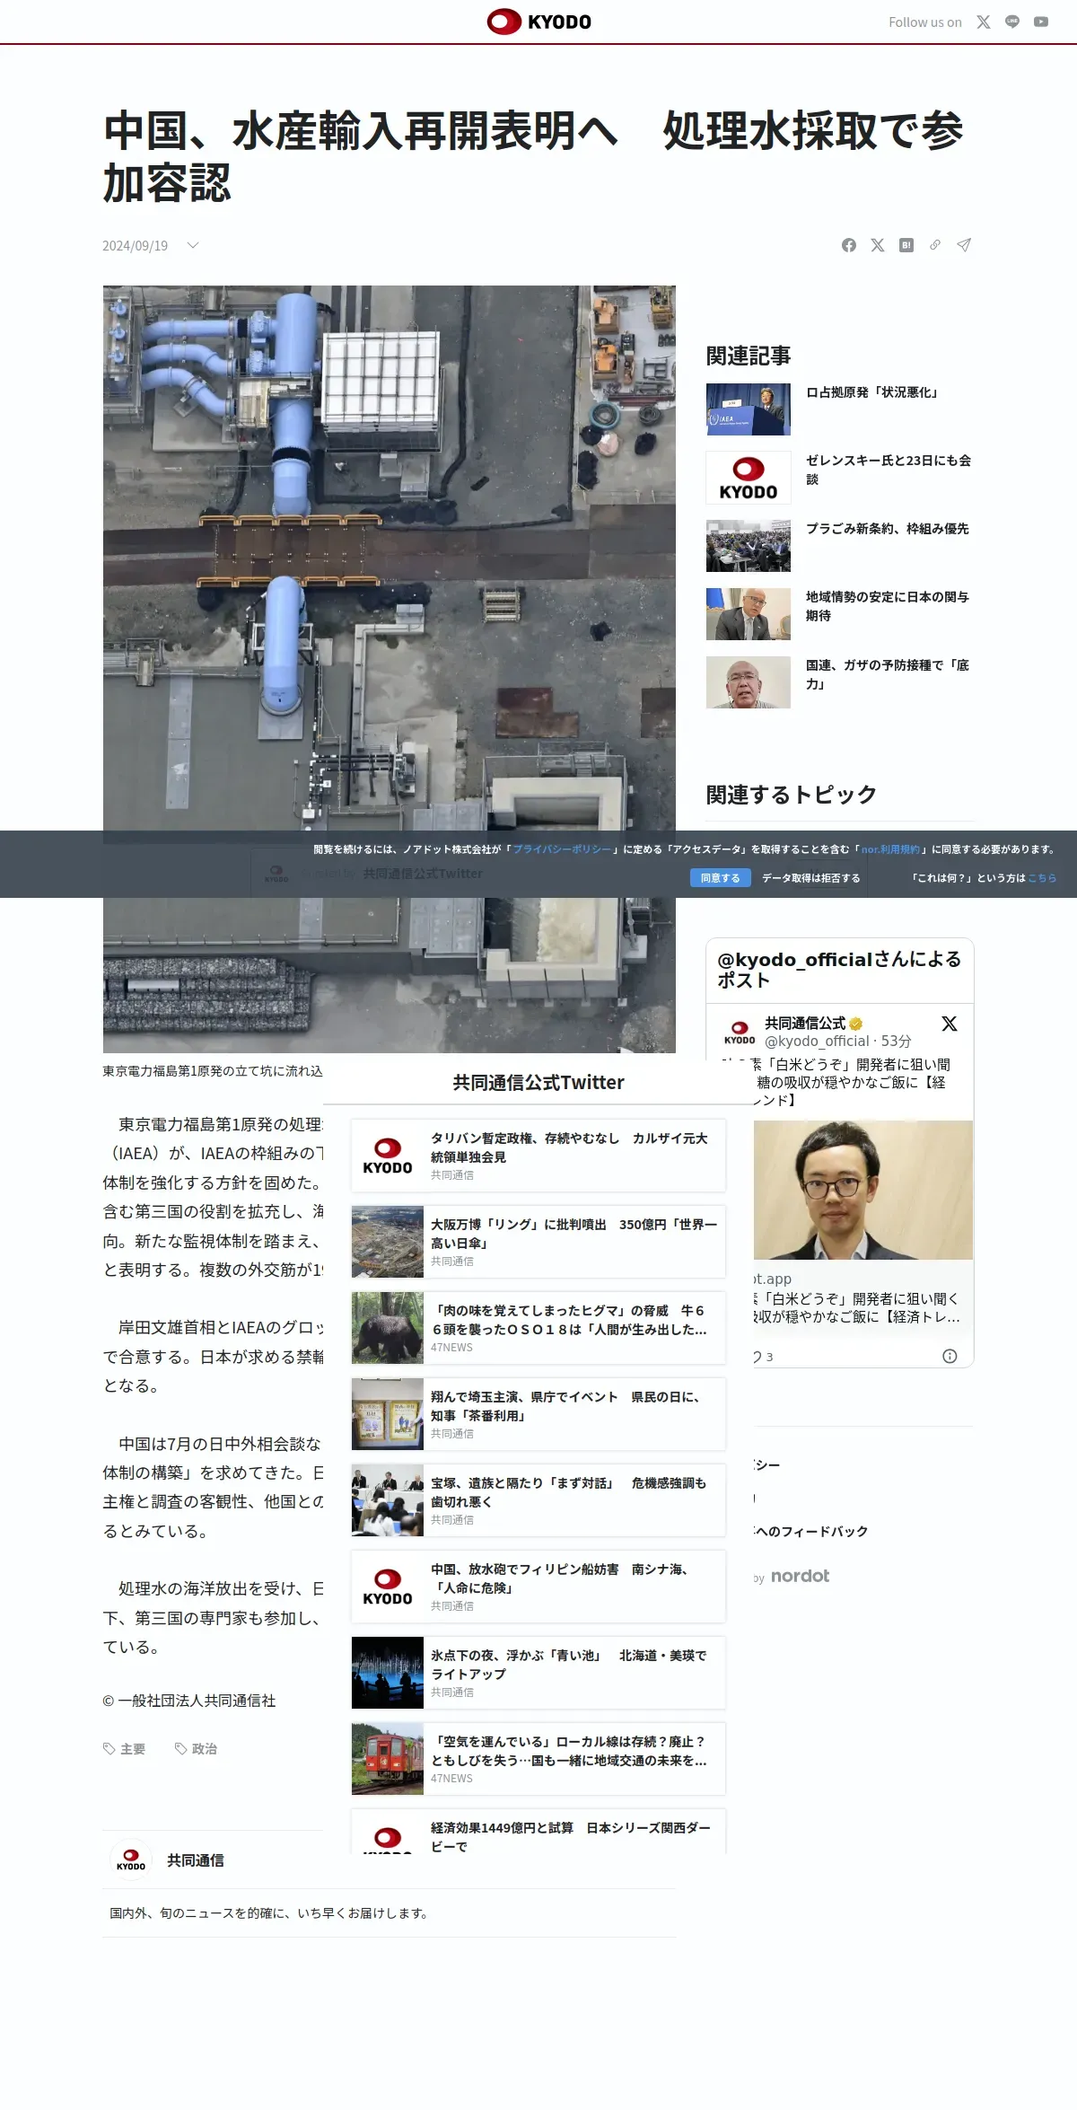Click the conference hall thumbnail in related articles
The width and height of the screenshot is (1077, 2110).
pyautogui.click(x=749, y=546)
